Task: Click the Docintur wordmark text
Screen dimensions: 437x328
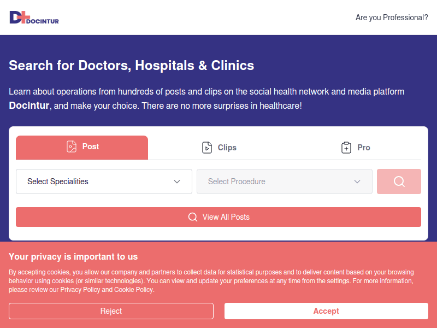Action: click(43, 21)
